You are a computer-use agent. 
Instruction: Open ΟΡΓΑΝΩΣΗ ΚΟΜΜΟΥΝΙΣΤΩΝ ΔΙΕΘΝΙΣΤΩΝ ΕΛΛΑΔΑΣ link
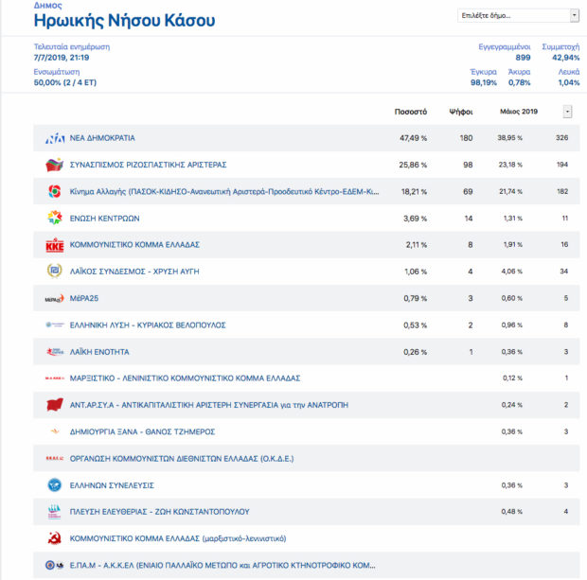[182, 458]
